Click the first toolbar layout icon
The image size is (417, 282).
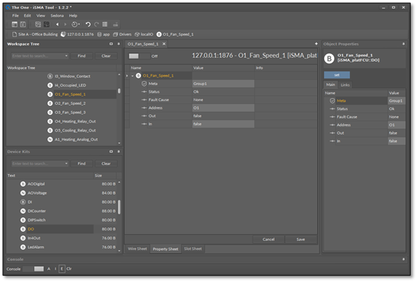[14, 24]
